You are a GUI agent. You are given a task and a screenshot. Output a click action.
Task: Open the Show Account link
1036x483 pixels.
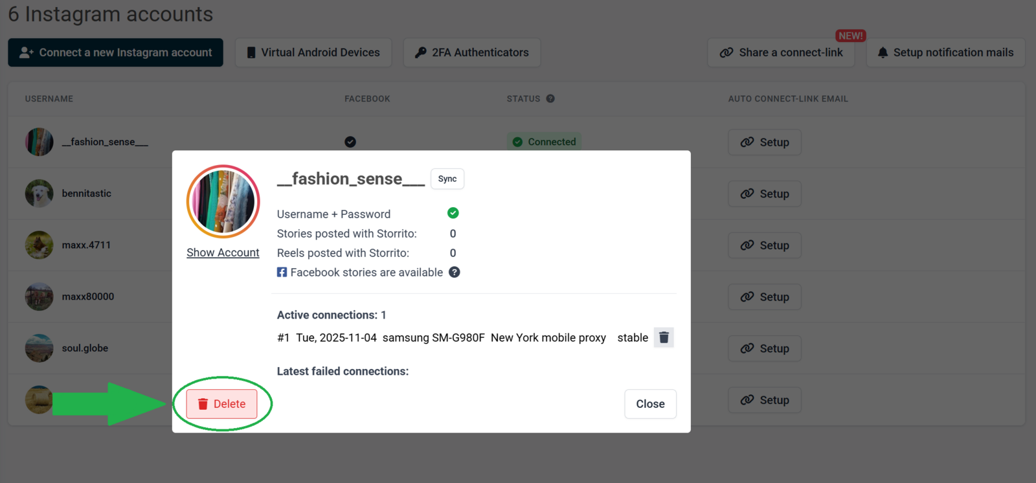[223, 253]
